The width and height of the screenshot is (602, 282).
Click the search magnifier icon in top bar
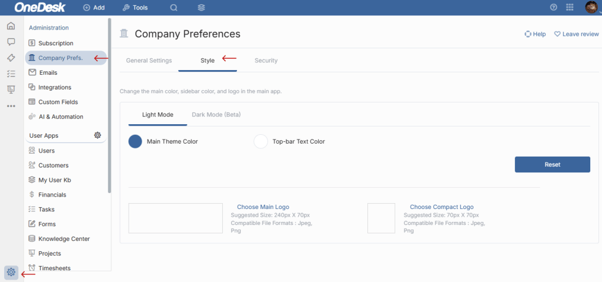(173, 8)
